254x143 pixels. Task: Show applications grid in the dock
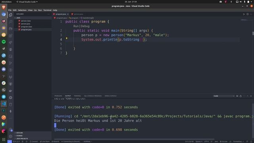[x=4, y=139]
